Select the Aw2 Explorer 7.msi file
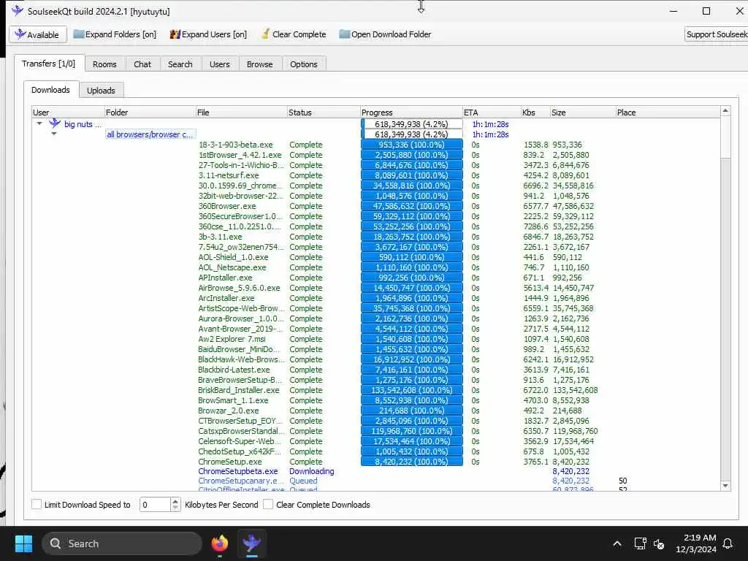This screenshot has height=561, width=748. coord(232,339)
